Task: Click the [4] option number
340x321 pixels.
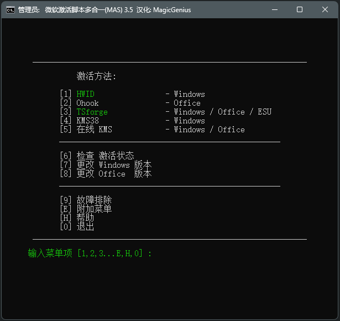Action: (66, 121)
